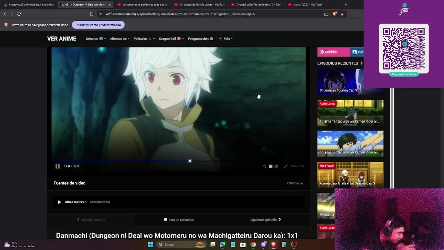
Task: Open weather widget showing 17°C
Action: [x=19, y=244]
